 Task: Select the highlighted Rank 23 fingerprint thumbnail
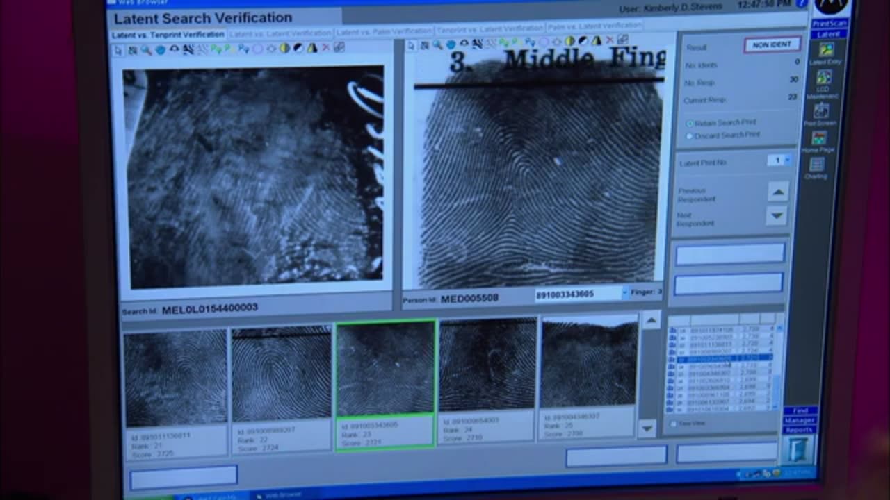pos(385,385)
